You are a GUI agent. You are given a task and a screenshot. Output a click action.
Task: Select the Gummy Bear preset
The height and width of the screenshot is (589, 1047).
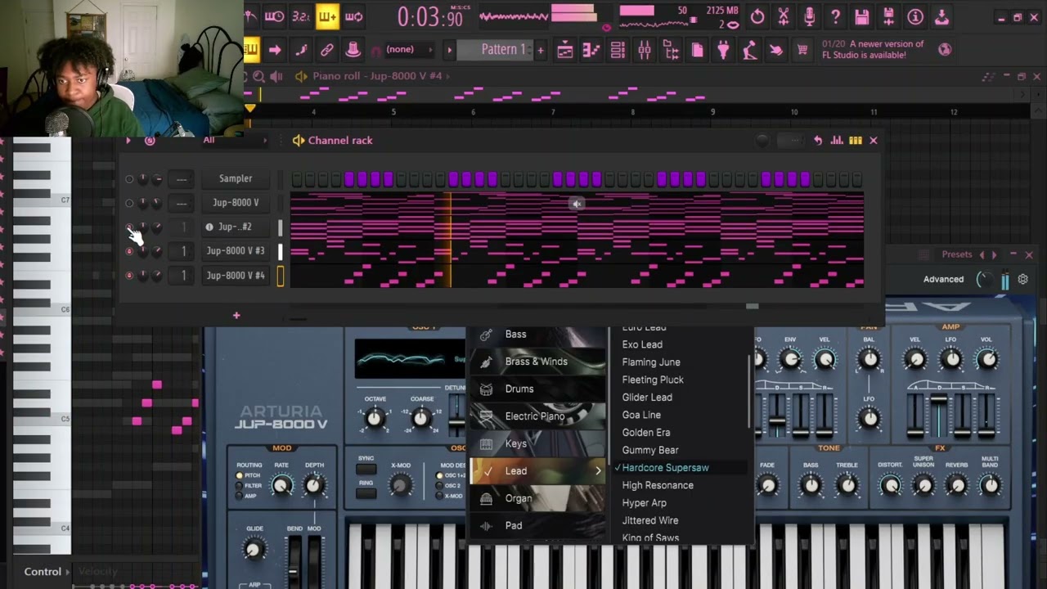(650, 450)
